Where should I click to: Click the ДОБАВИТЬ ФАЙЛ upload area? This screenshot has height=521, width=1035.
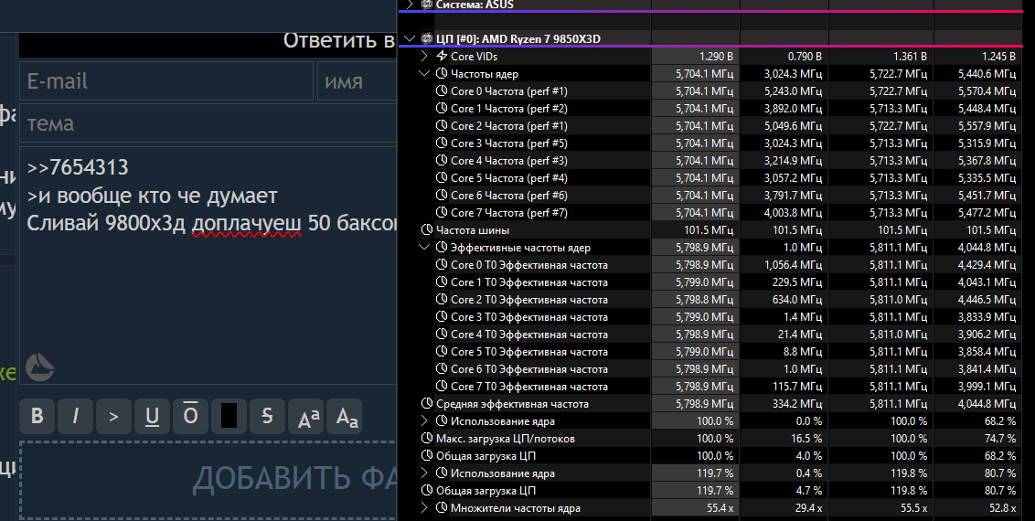208,480
